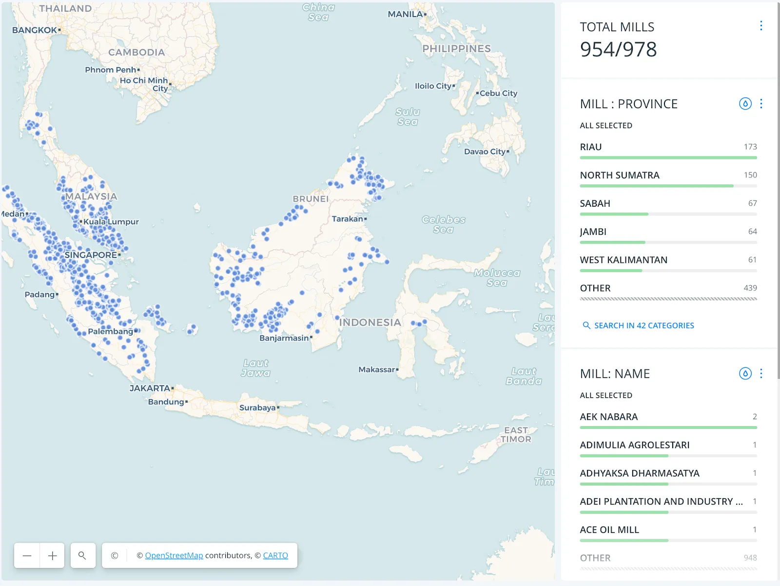The image size is (780, 586).
Task: Apply auto-style on Mill Province widget
Action: [745, 103]
